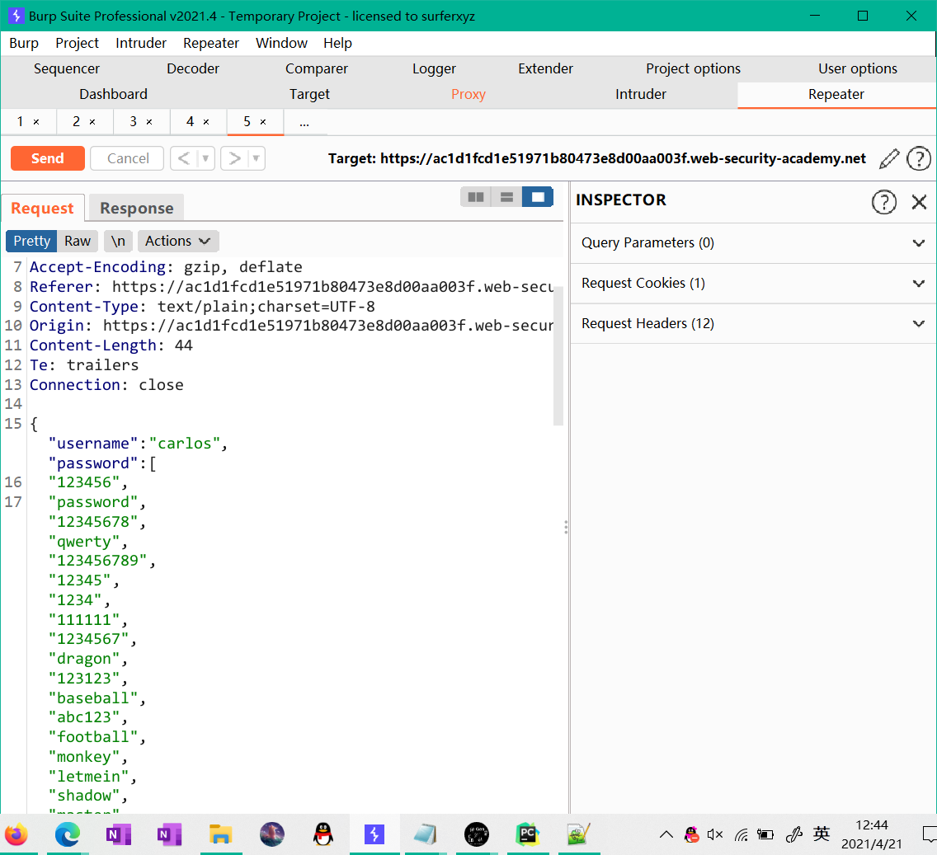Click the muted volume tray icon
Screen dimensions: 937x855
pos(715,834)
